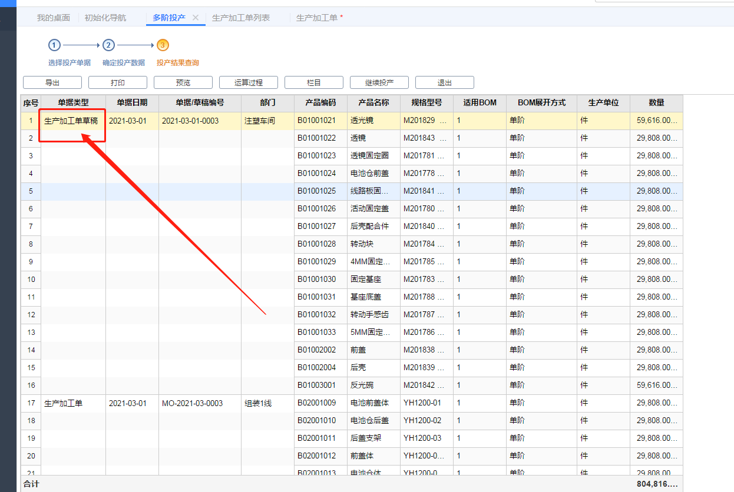The height and width of the screenshot is (492, 734).
Task: Click 适用BOM column header
Action: click(x=480, y=102)
